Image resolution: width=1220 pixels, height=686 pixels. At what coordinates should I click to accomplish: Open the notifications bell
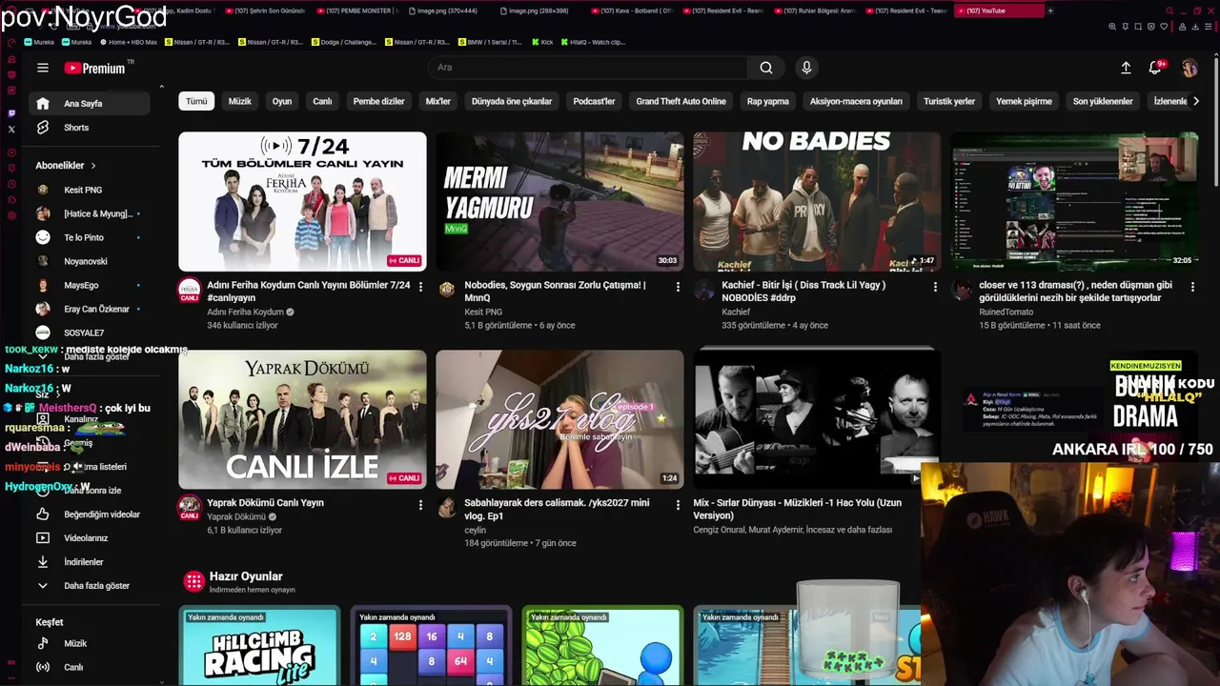(x=1155, y=68)
